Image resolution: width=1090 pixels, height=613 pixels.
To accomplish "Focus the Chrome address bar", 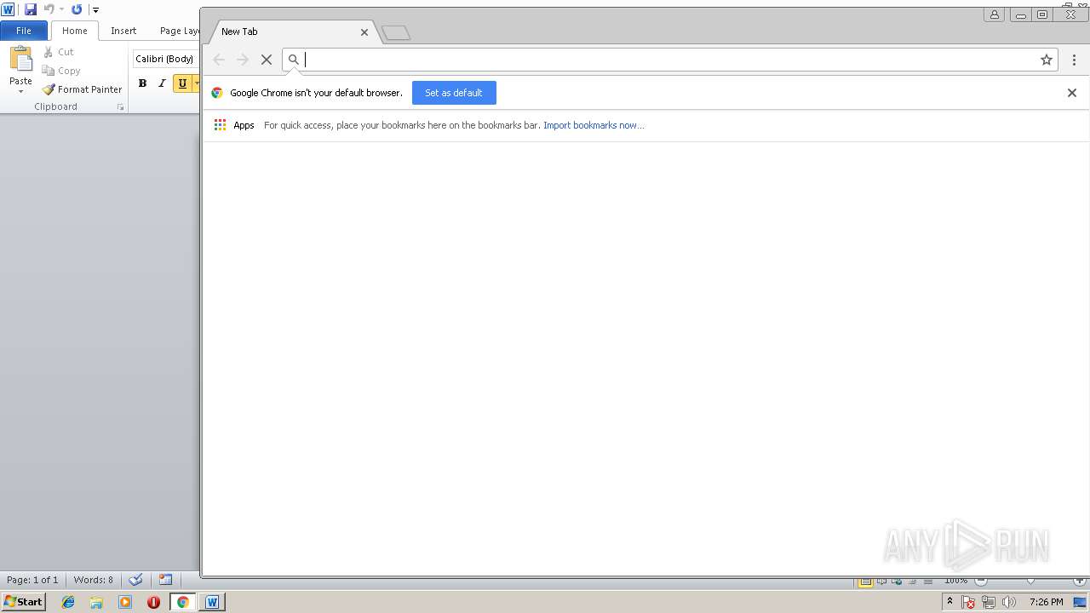I will tap(670, 60).
